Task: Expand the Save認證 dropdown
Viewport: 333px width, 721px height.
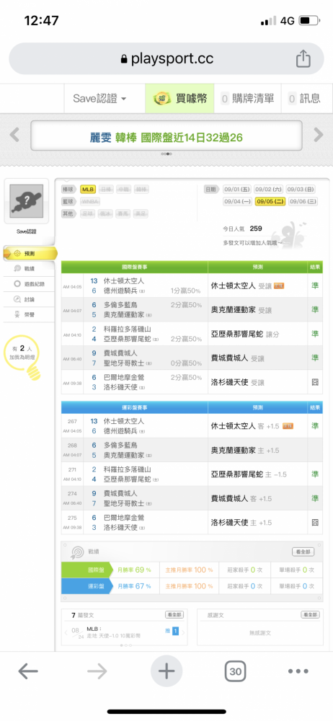Action: point(99,98)
